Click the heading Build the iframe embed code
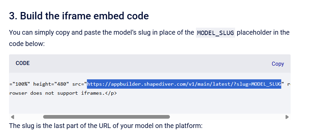Image resolution: width=313 pixels, height=140 pixels. 79,16
